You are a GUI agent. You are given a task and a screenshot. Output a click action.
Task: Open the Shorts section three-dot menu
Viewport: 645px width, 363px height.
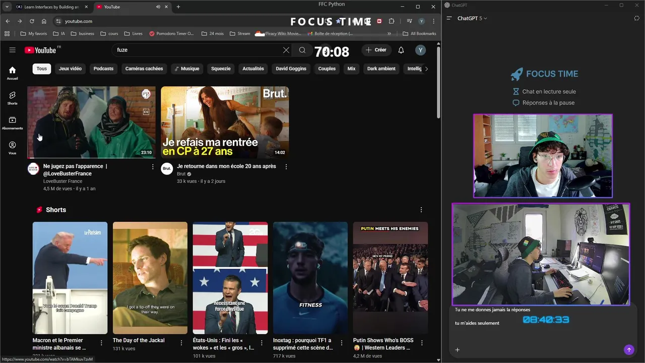(421, 210)
